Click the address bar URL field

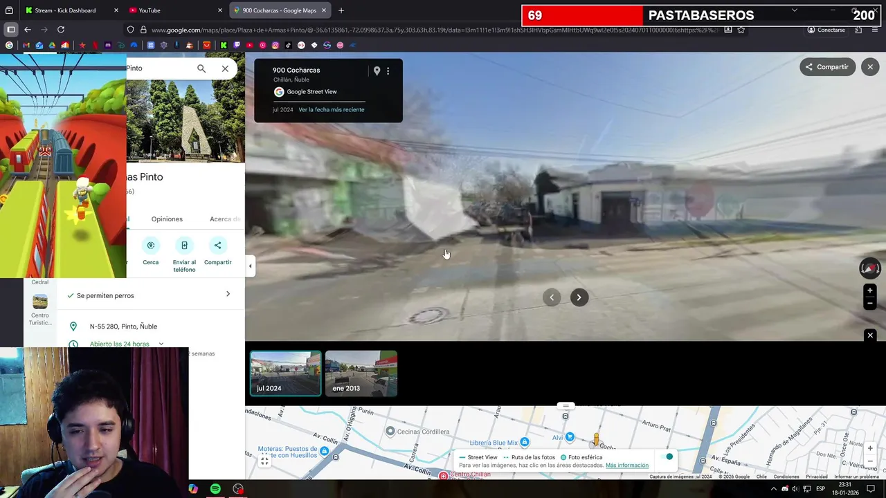point(436,30)
